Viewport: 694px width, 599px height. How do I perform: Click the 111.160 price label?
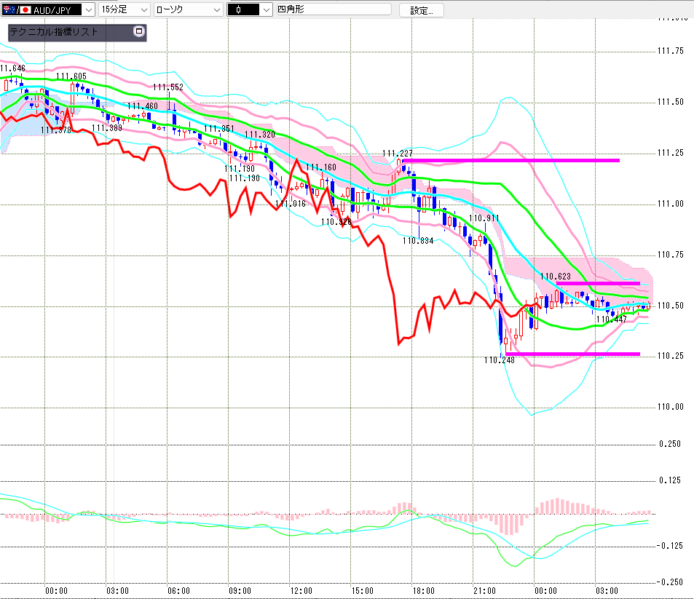click(321, 167)
